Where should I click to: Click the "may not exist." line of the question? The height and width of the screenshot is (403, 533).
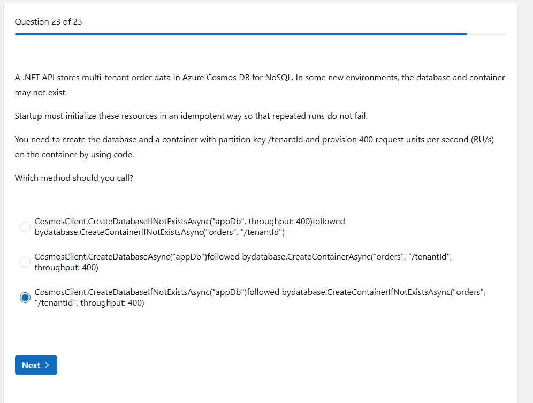[x=41, y=93]
